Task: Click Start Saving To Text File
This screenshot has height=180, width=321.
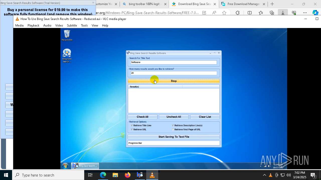Action: (x=174, y=137)
